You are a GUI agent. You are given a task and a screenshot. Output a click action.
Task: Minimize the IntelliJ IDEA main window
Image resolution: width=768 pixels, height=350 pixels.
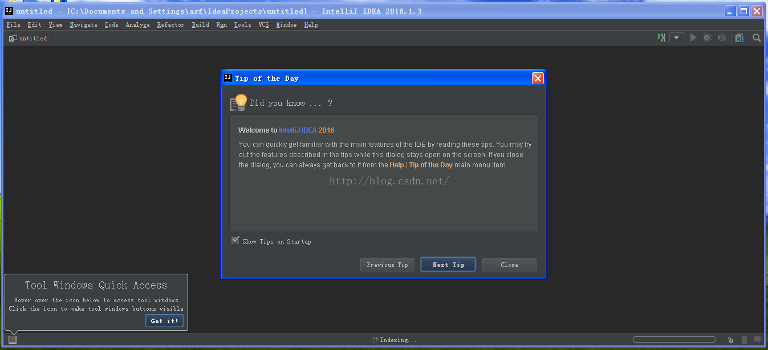[730, 11]
